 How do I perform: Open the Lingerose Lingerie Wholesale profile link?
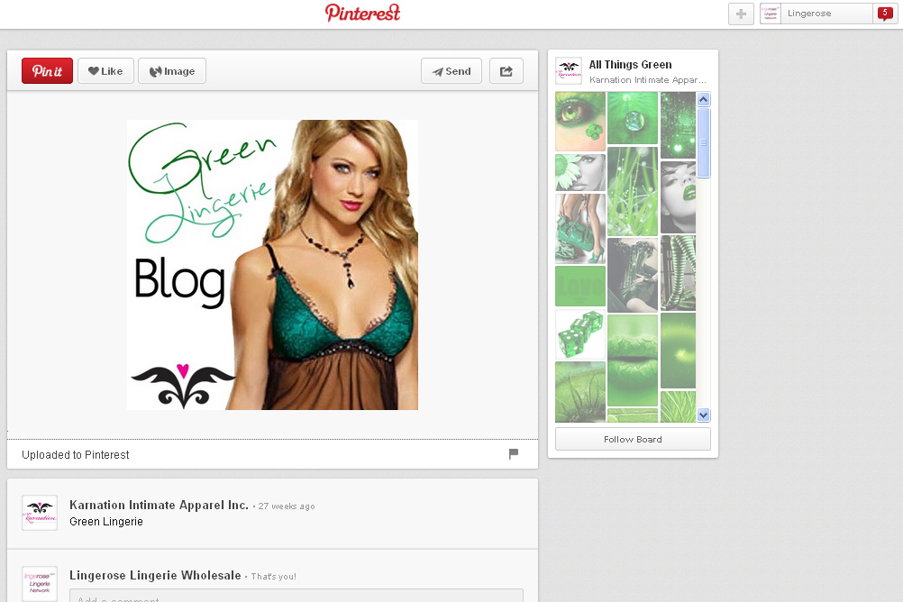[155, 576]
